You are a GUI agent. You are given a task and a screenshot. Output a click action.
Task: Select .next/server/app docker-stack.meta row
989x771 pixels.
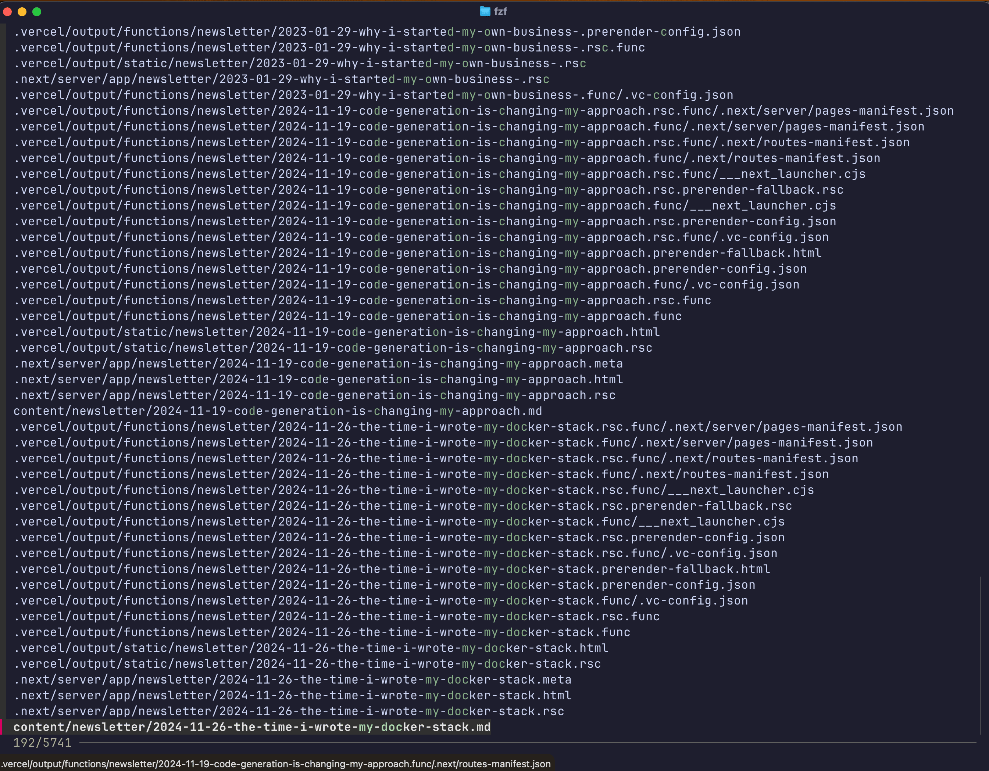[x=293, y=680]
